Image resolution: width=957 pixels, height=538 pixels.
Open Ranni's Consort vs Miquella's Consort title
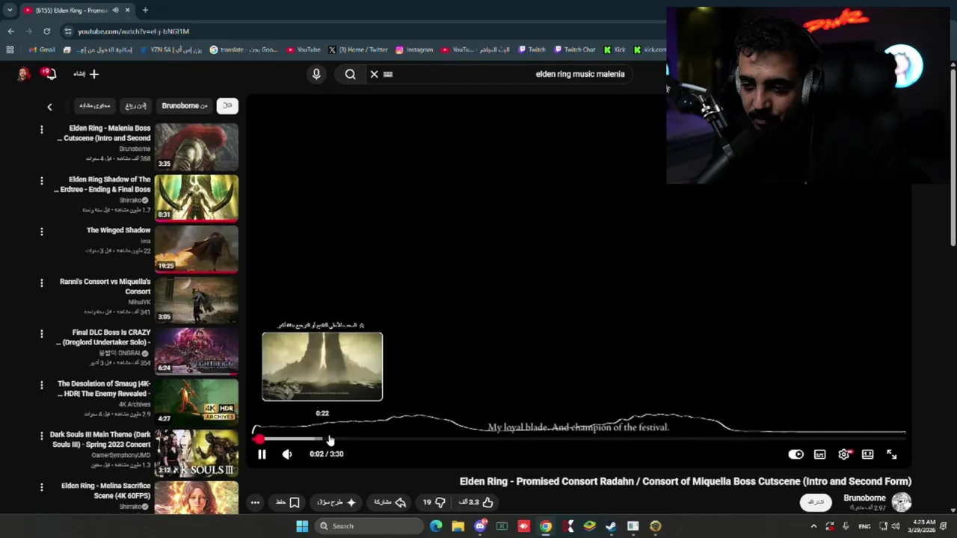(x=105, y=286)
